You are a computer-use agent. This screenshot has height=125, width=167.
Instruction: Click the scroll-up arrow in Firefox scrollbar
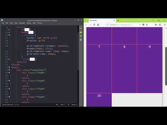point(166,28)
